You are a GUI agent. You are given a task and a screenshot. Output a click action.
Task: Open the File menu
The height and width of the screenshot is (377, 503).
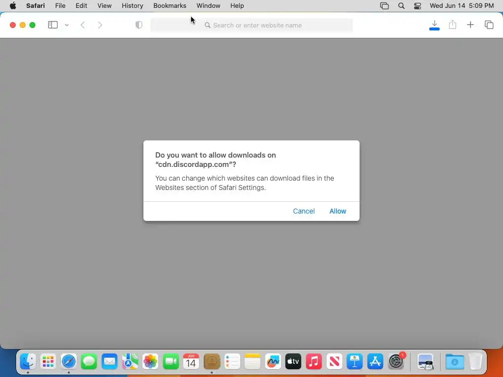pyautogui.click(x=60, y=6)
